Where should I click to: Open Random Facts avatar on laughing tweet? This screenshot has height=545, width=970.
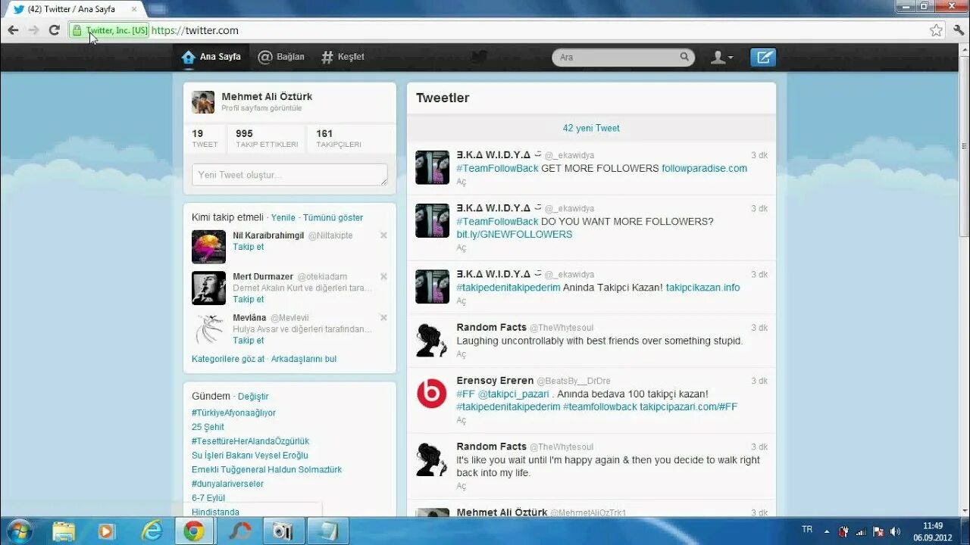tap(432, 340)
